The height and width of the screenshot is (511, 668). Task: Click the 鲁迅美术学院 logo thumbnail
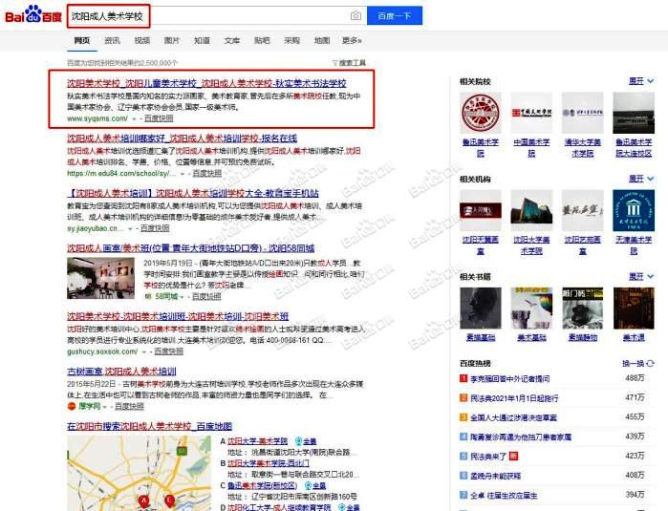coord(480,113)
